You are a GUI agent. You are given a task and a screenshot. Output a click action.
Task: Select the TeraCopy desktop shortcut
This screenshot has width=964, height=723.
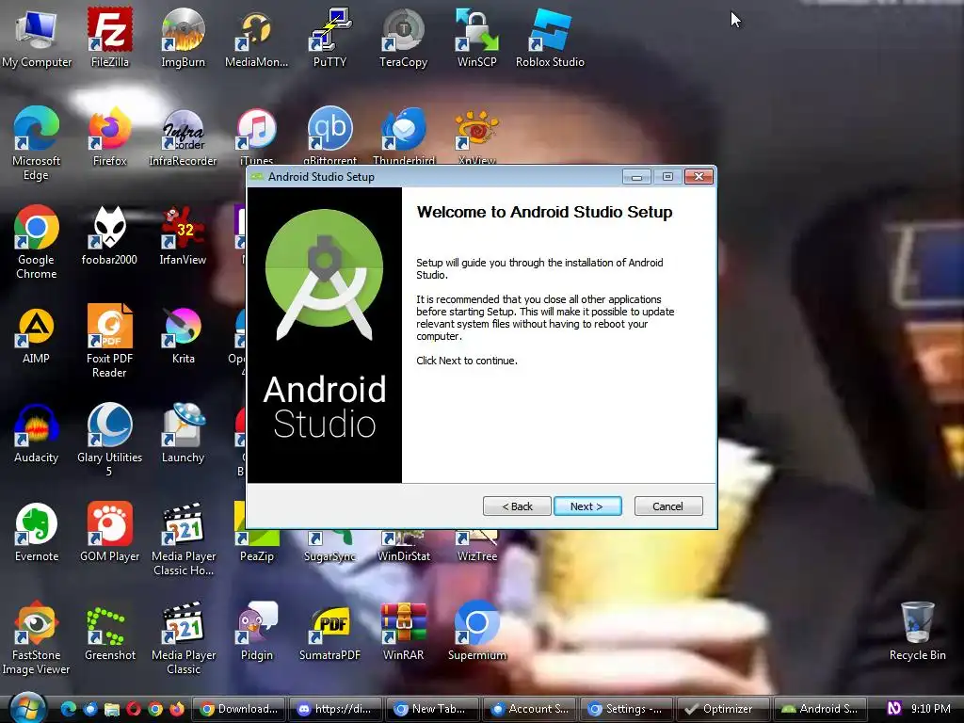pyautogui.click(x=403, y=39)
